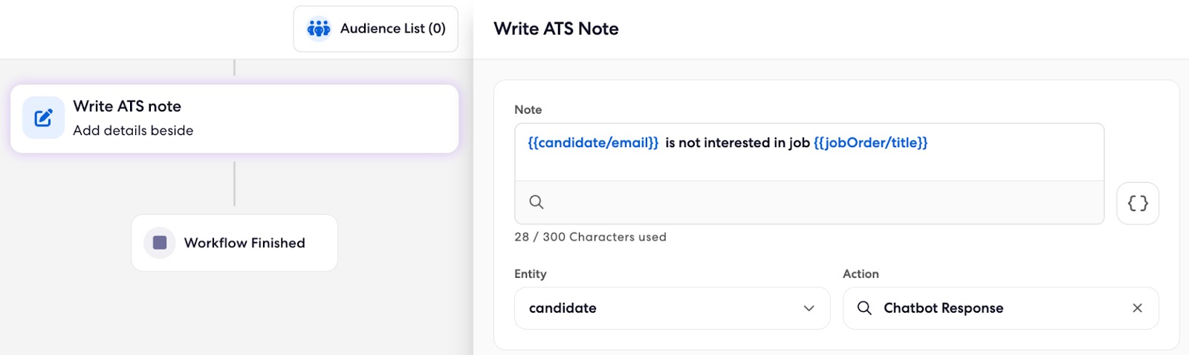Image resolution: width=1189 pixels, height=355 pixels.
Task: Open the curly braces variable picker
Action: click(x=1138, y=203)
